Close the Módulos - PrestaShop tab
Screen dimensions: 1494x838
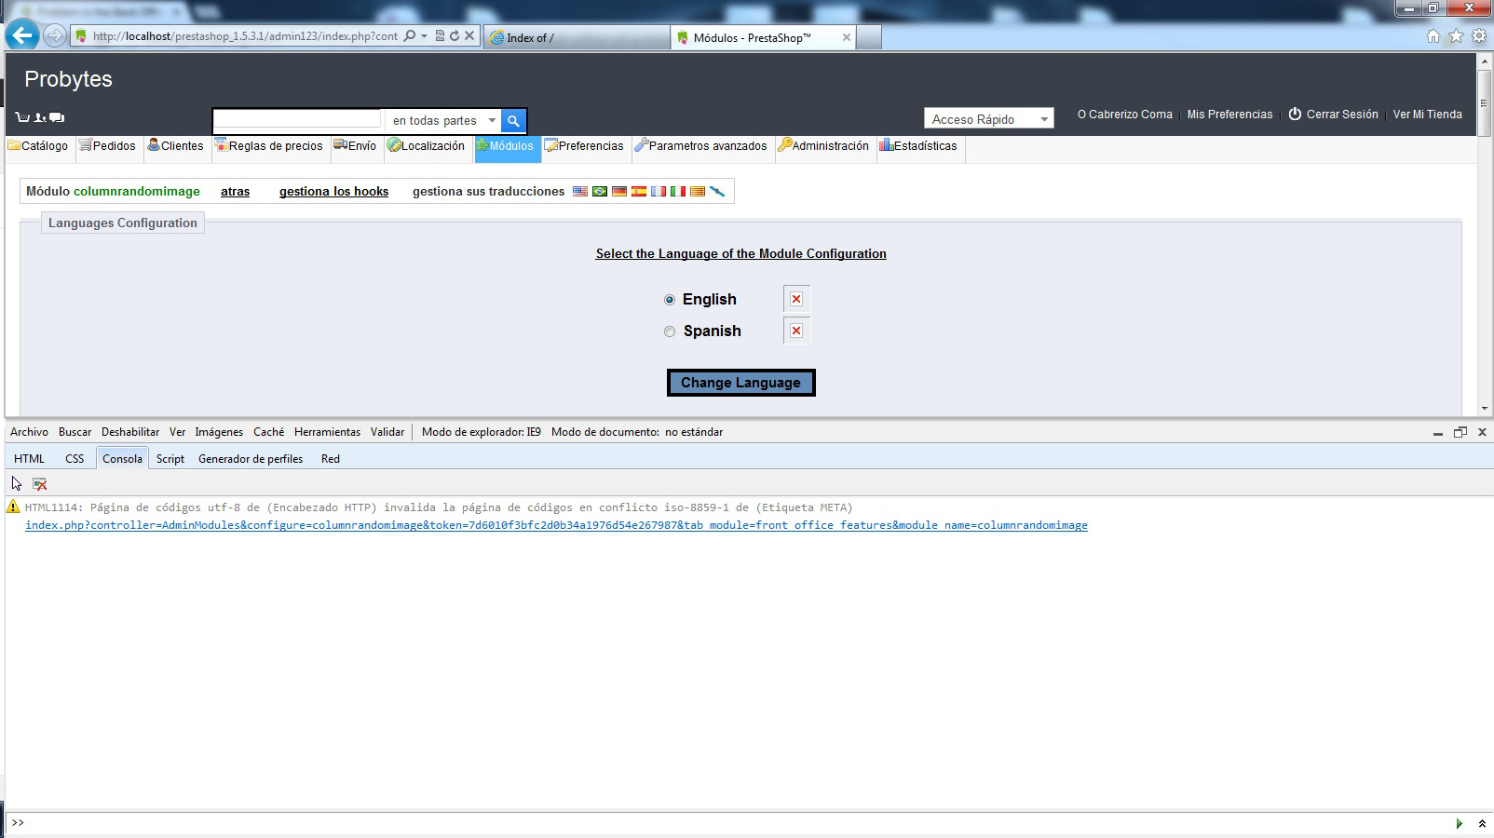846,37
